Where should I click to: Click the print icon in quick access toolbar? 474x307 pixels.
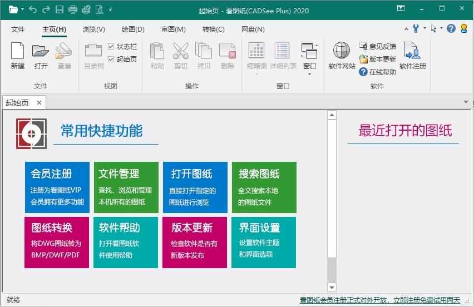coord(73,9)
